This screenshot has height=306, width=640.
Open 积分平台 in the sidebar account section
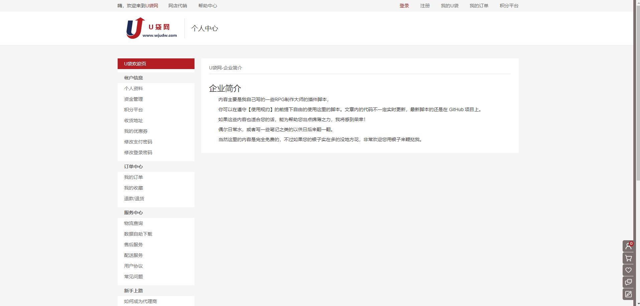pyautogui.click(x=133, y=110)
